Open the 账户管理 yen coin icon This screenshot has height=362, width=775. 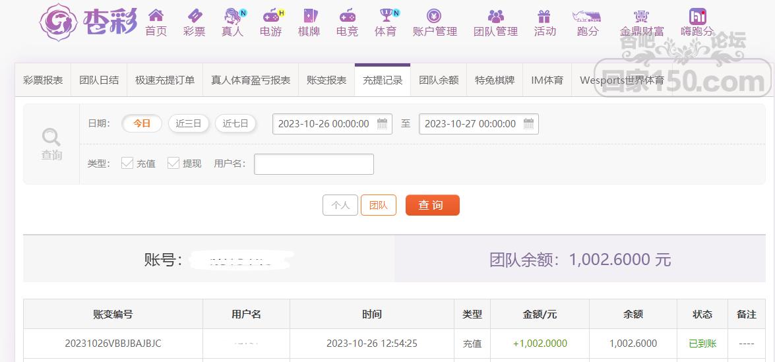pyautogui.click(x=434, y=16)
